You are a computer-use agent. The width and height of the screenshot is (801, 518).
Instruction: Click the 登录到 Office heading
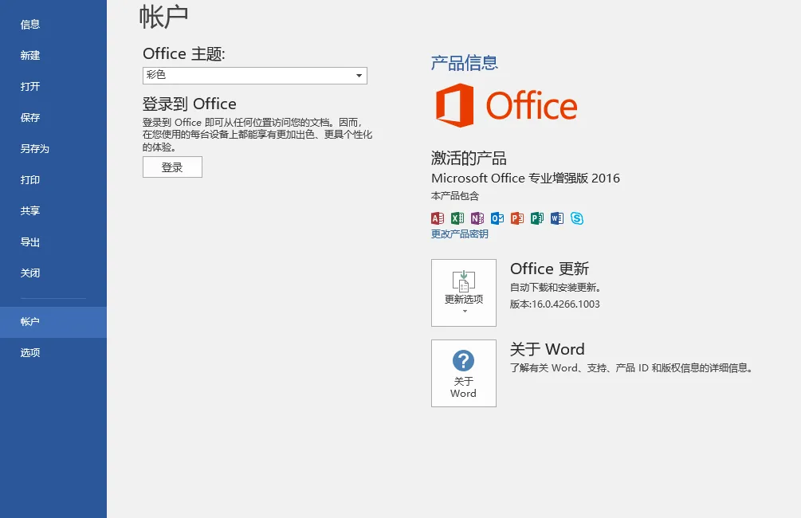(x=190, y=104)
